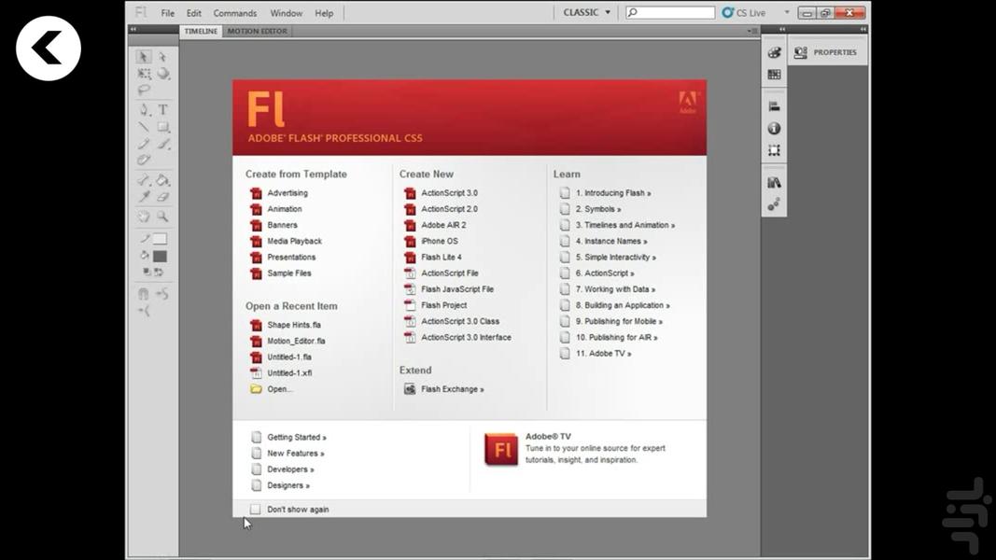Select the Free Transform tool
Screen dimensions: 996x560
[x=144, y=74]
